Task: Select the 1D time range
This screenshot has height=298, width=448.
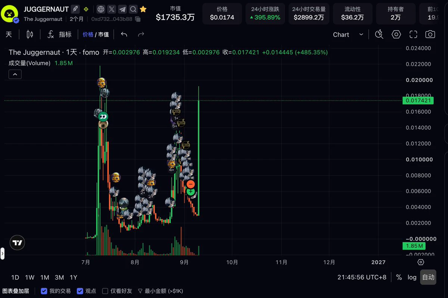Action: (15, 277)
